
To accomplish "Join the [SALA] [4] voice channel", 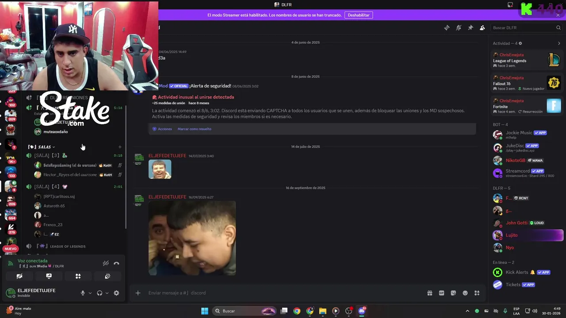I will [73, 187].
